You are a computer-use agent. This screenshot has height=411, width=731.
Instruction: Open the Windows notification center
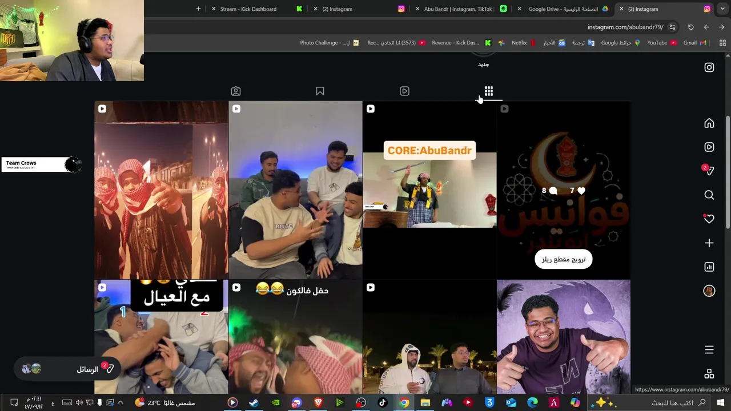pyautogui.click(x=14, y=402)
